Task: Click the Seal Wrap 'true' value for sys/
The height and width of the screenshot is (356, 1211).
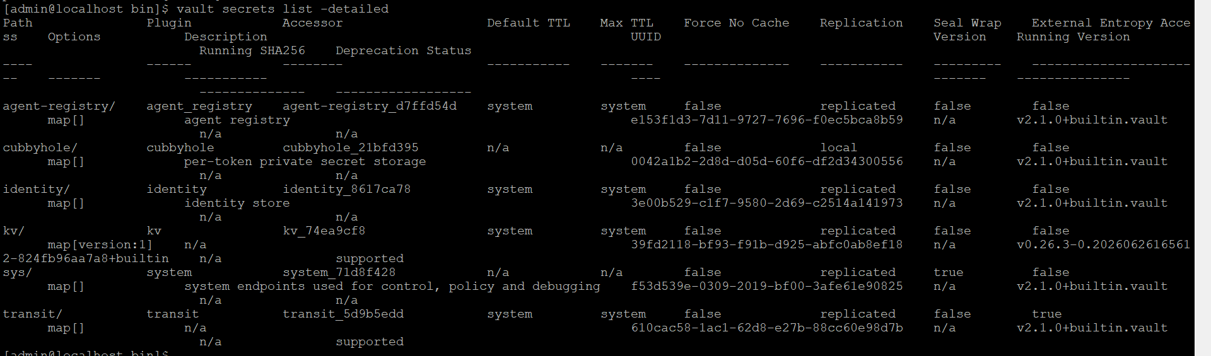Action: [x=949, y=272]
